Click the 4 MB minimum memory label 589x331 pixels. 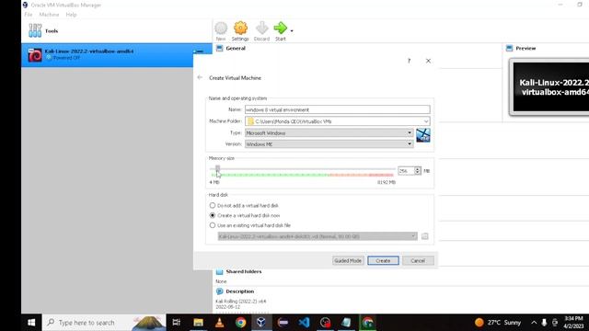tap(214, 182)
